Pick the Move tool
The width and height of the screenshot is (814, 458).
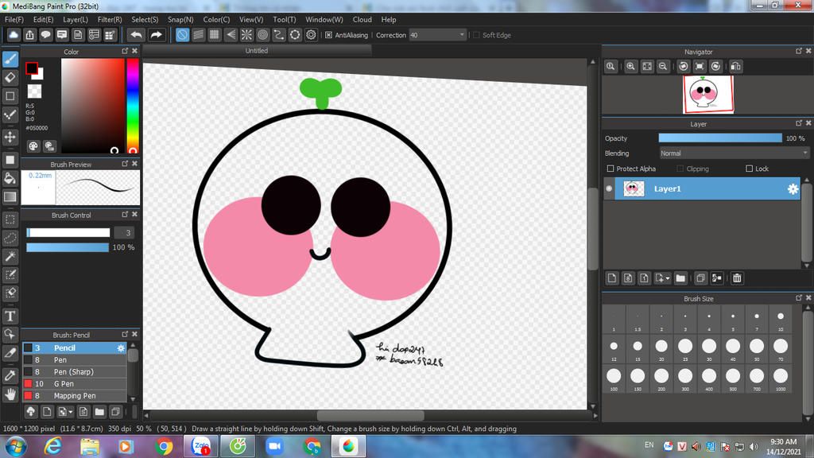tap(10, 137)
